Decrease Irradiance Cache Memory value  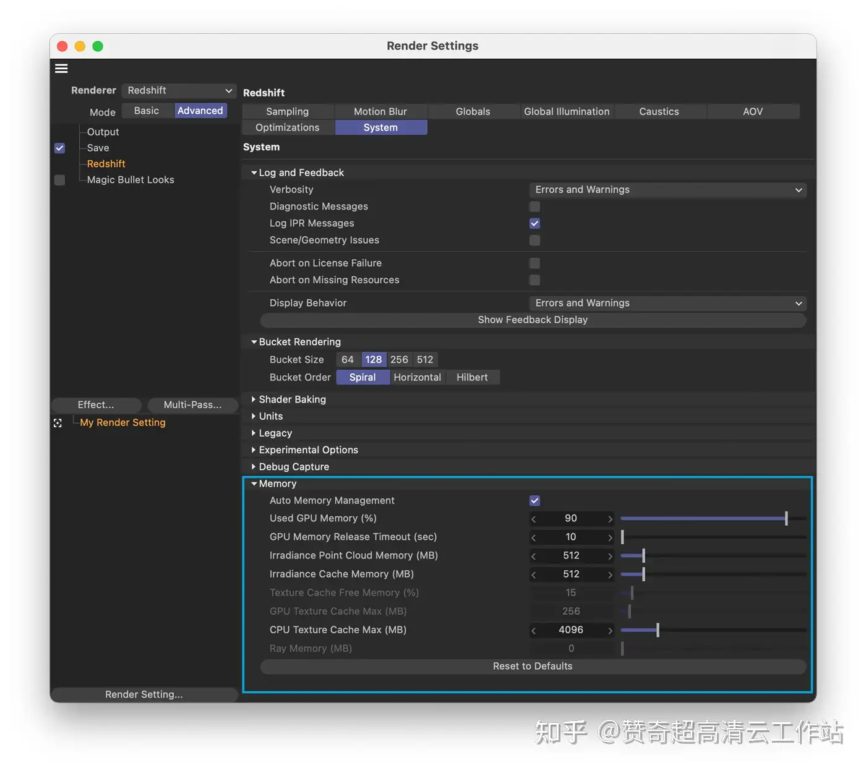tap(534, 574)
